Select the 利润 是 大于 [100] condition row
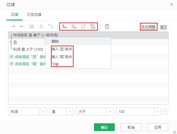The height and width of the screenshot is (134, 177). [x=28, y=49]
